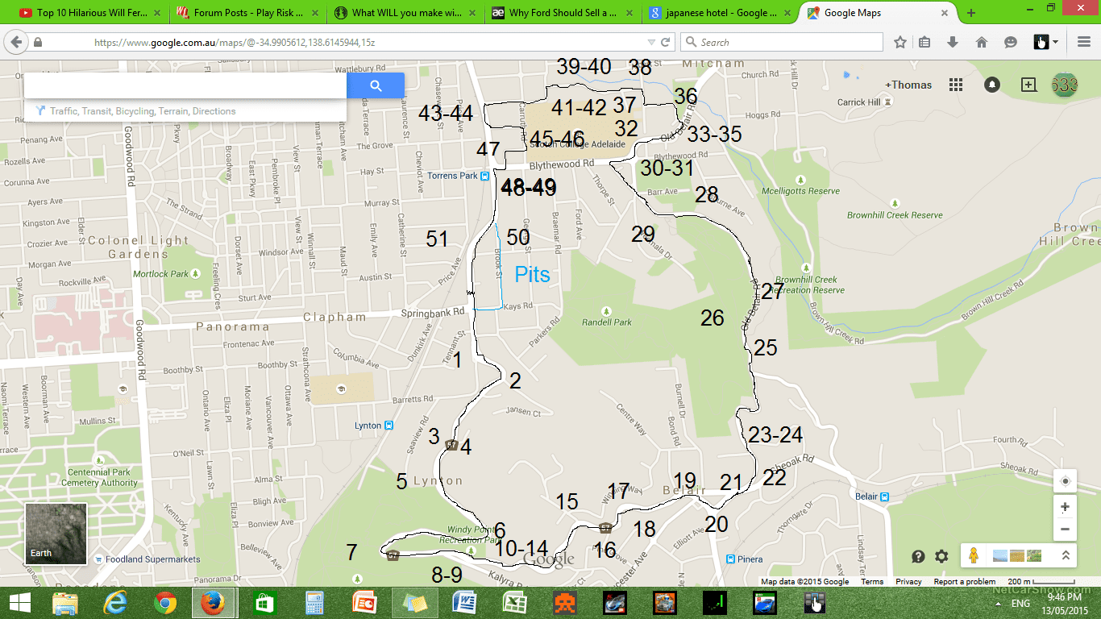Open the dropdown beside the hand extension
1101x619 pixels.
[1055, 43]
